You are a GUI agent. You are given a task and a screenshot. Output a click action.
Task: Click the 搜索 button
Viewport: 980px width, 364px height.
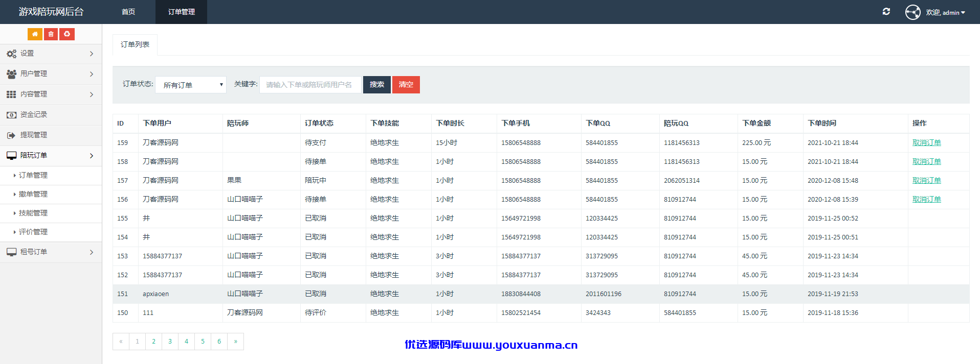(x=377, y=85)
